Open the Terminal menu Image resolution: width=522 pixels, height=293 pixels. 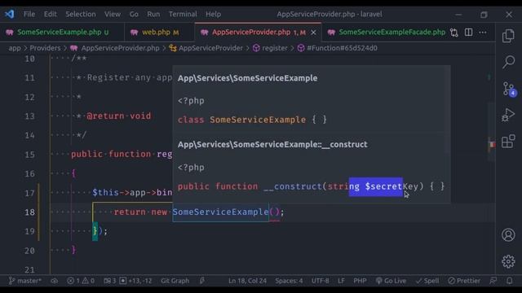click(183, 15)
